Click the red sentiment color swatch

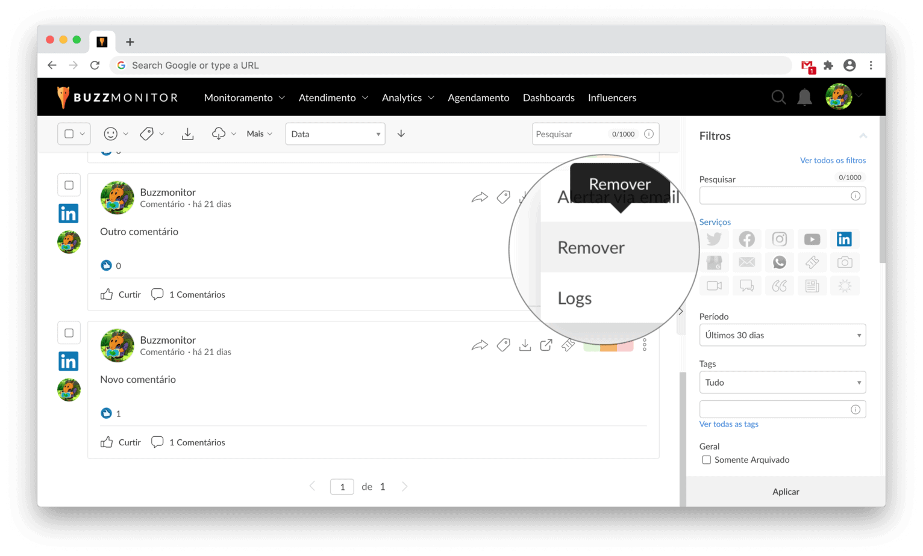point(625,348)
